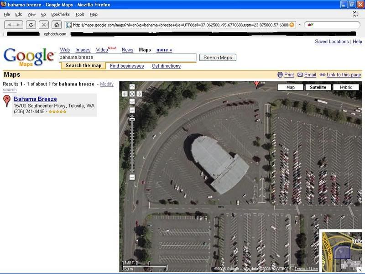The height and width of the screenshot is (274, 365).
Task: Click the Stop loading X icon
Action: point(43,25)
